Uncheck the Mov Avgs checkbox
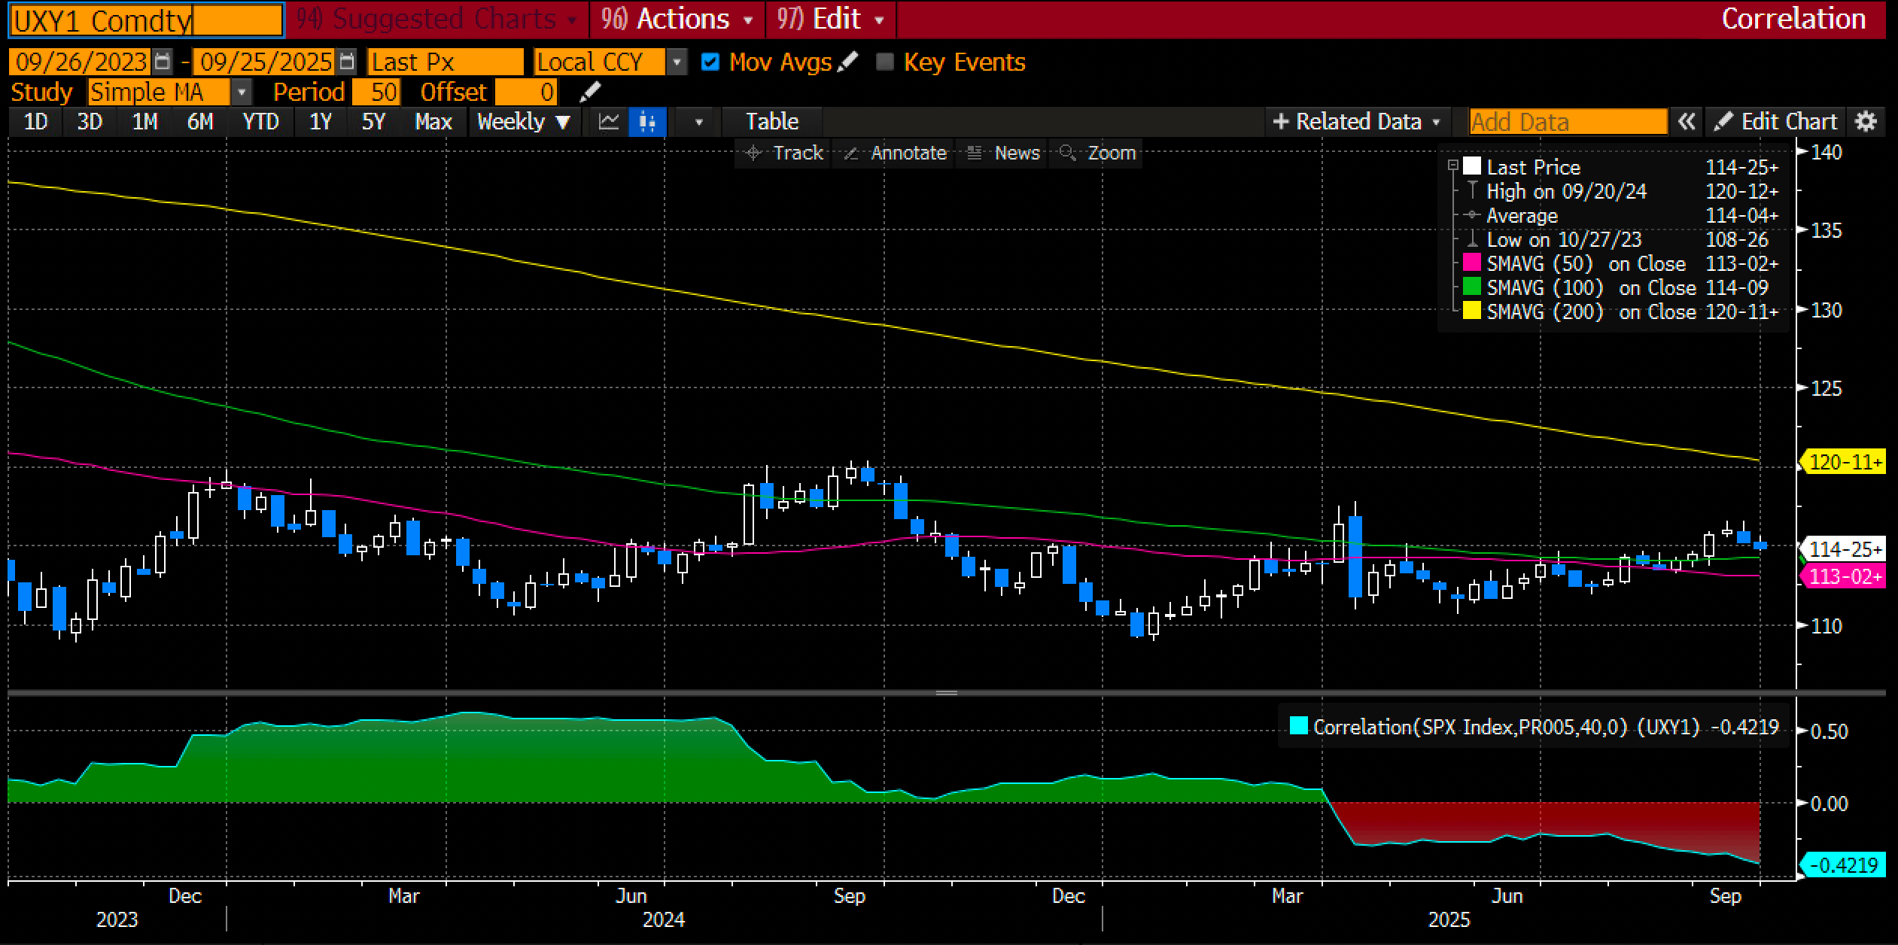Image resolution: width=1898 pixels, height=945 pixels. 710,62
